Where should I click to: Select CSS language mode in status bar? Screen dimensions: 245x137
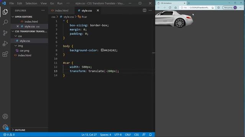click(136, 135)
